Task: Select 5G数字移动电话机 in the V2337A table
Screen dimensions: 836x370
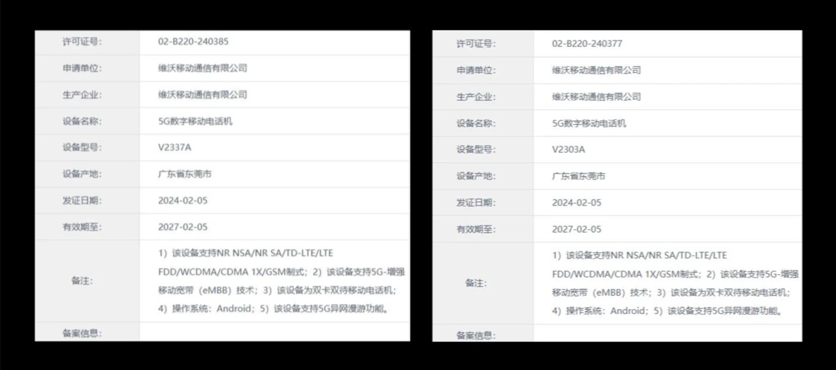Action: (195, 121)
